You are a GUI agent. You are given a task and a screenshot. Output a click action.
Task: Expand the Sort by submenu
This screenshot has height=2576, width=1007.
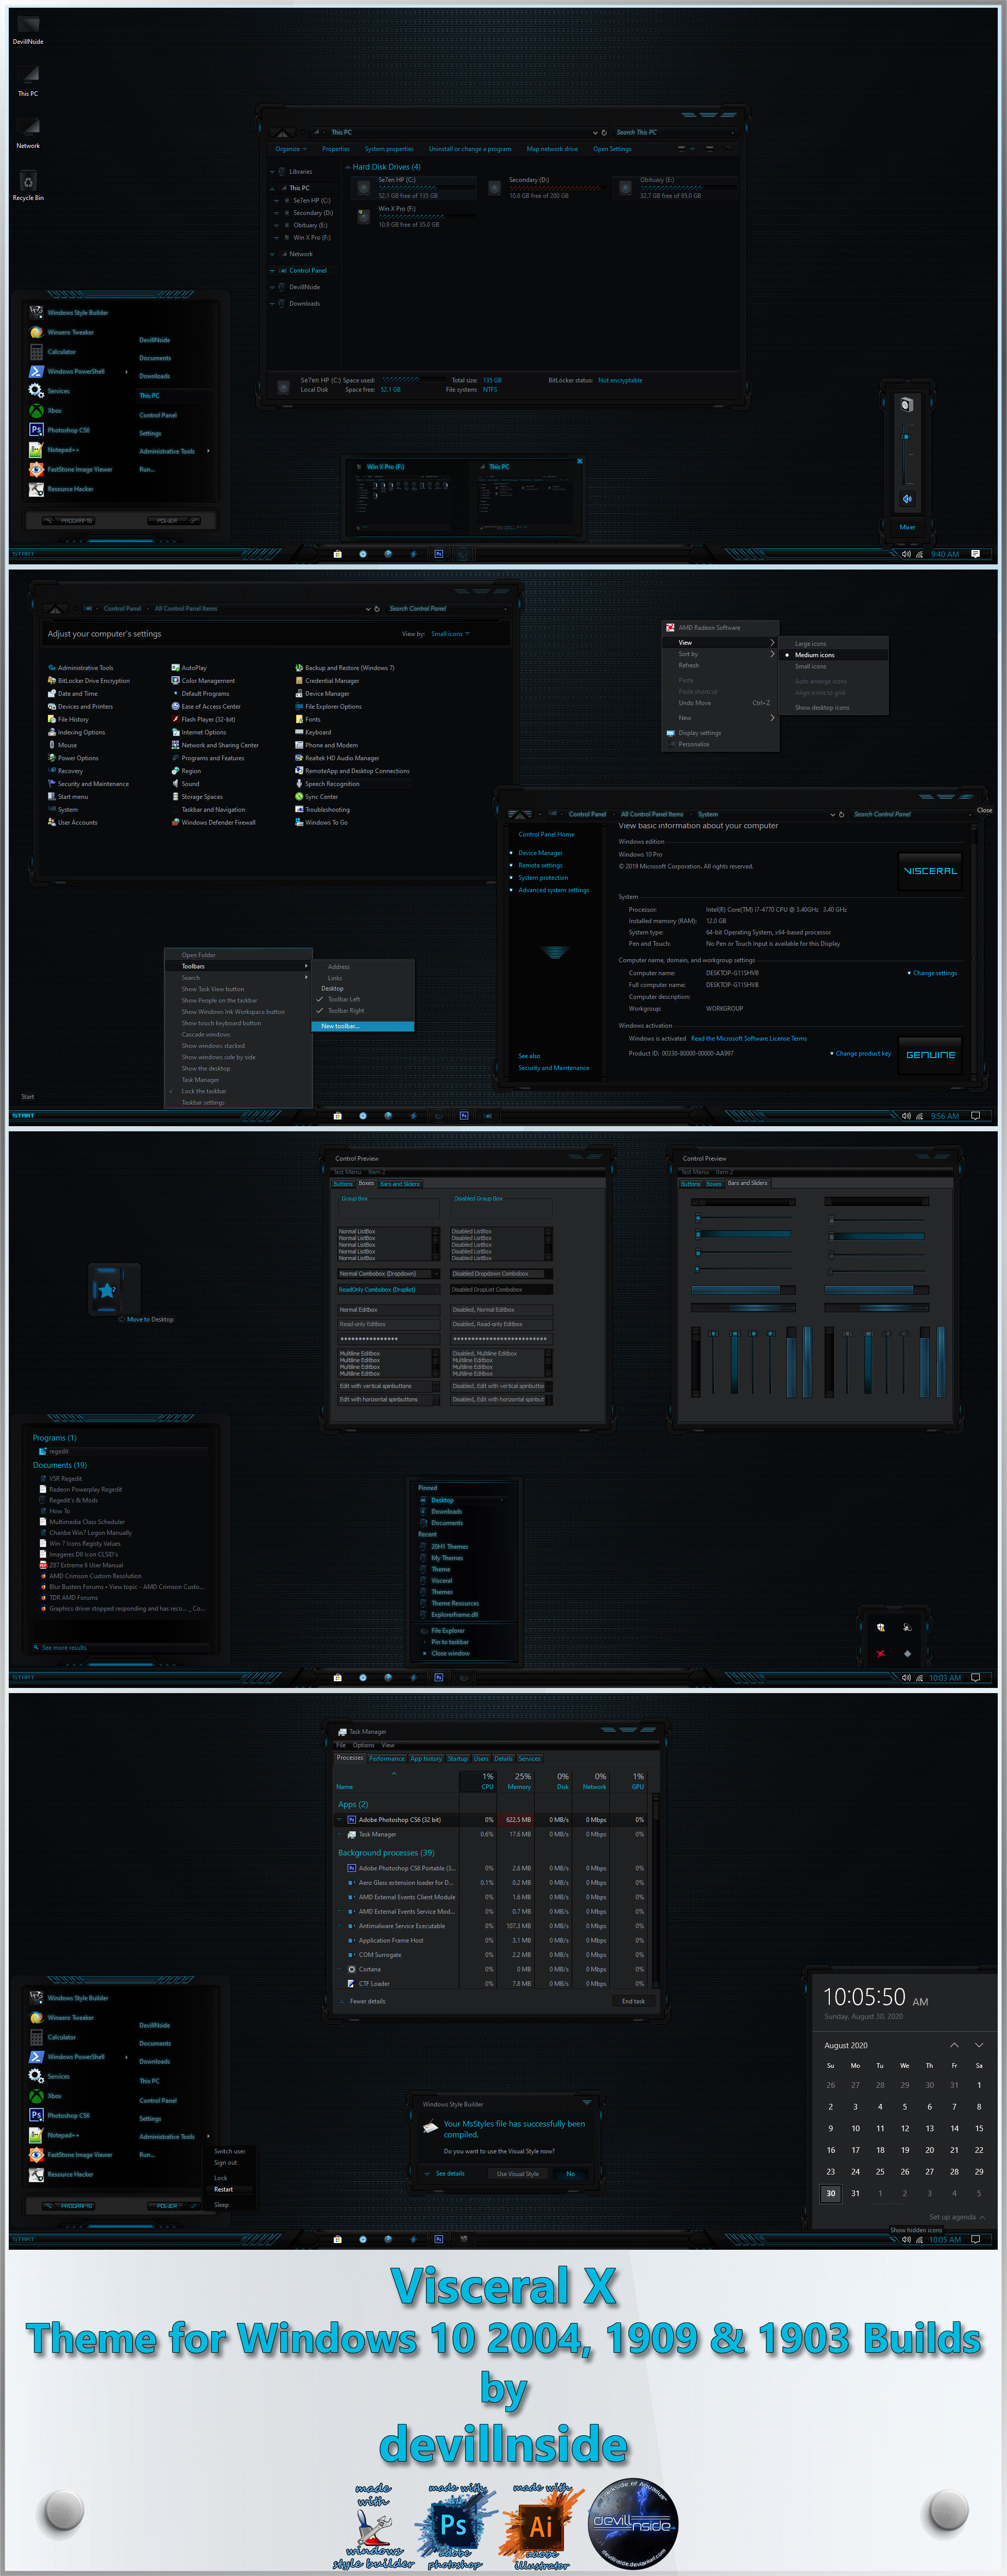point(719,654)
